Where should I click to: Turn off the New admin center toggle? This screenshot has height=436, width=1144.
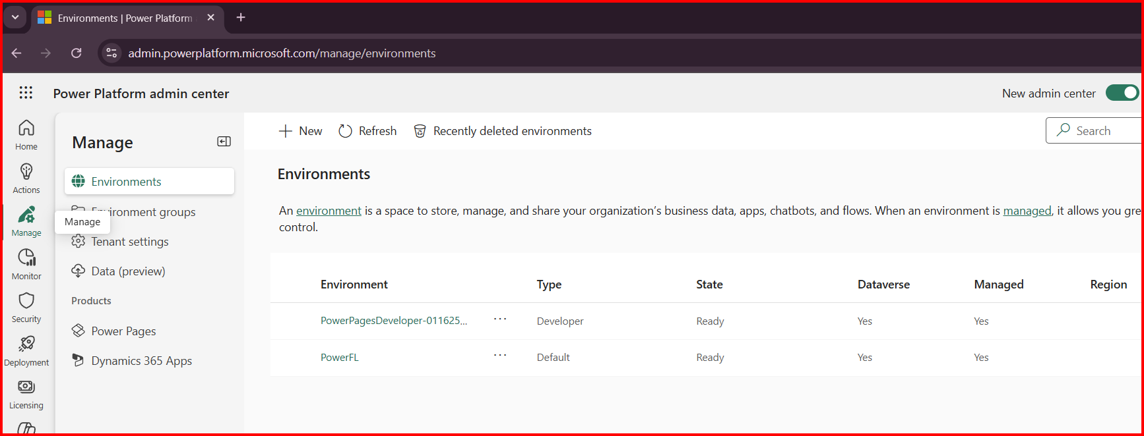(1122, 93)
